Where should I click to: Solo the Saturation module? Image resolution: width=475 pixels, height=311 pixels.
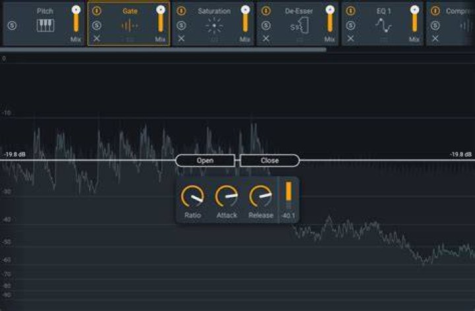[181, 26]
